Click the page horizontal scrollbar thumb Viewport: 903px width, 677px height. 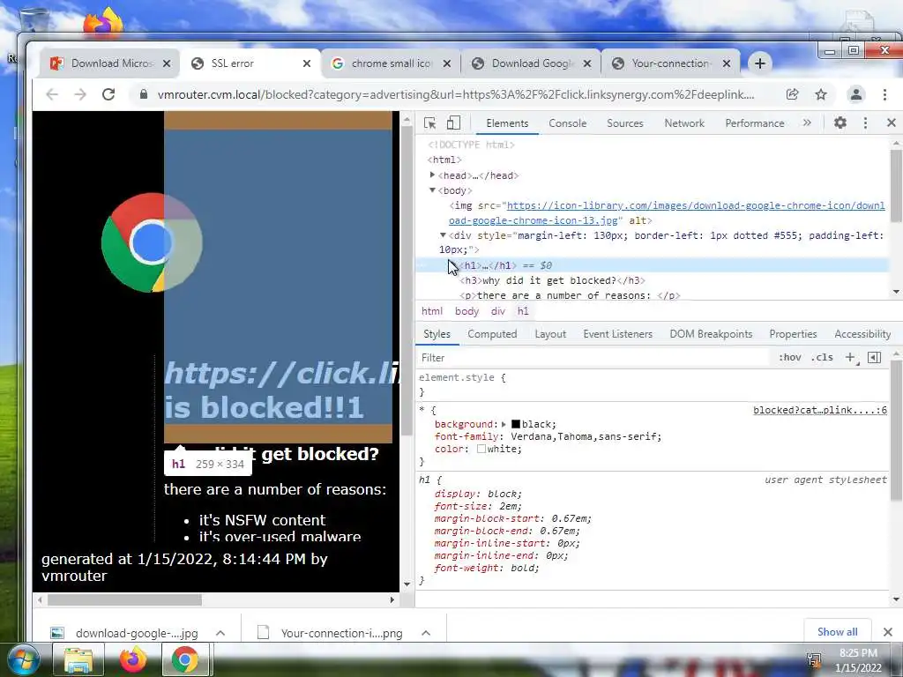click(x=124, y=599)
